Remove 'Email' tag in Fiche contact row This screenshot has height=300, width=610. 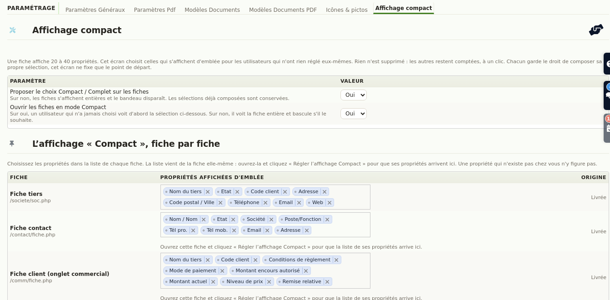[x=267, y=230]
